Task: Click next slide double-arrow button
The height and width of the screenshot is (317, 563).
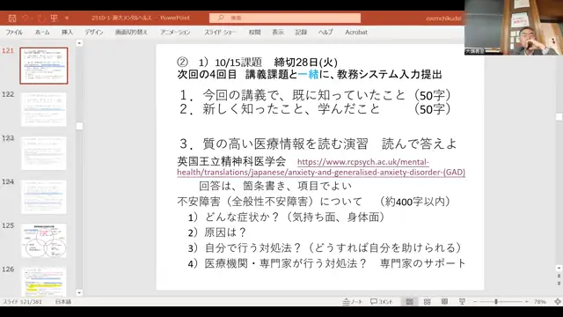Action: (559, 284)
